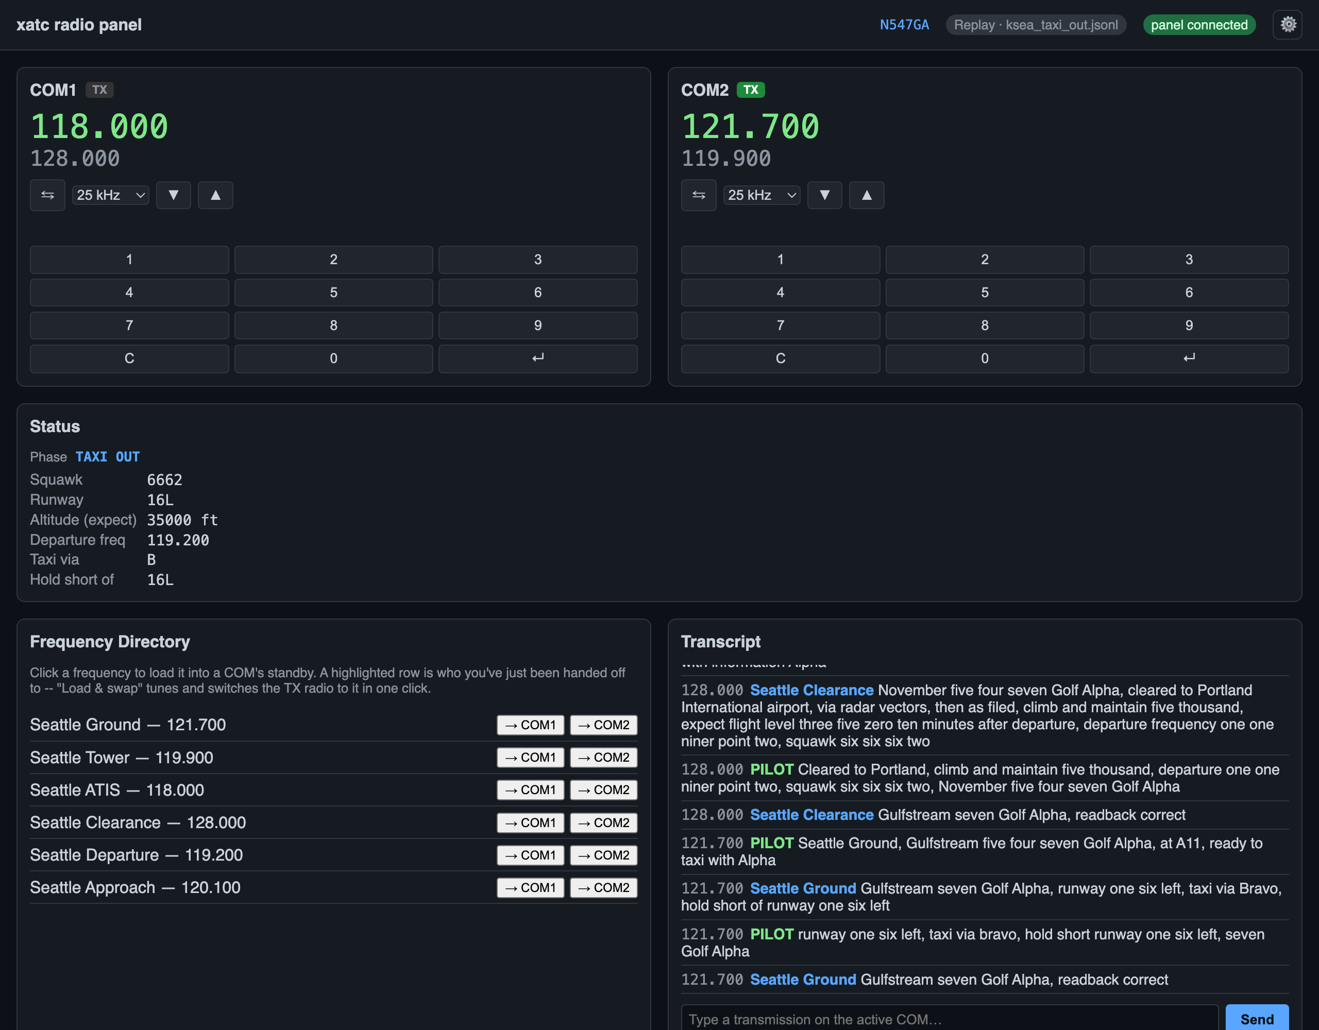Step COM1 standby frequency up

point(215,195)
